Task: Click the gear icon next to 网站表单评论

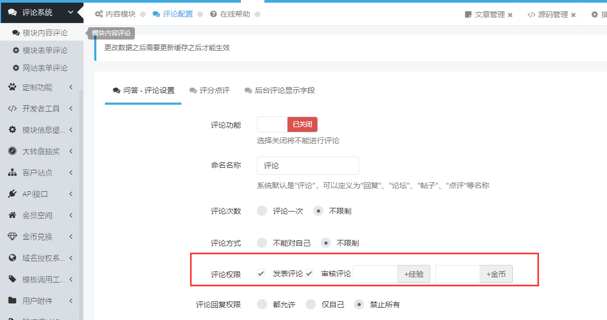Action: point(16,68)
